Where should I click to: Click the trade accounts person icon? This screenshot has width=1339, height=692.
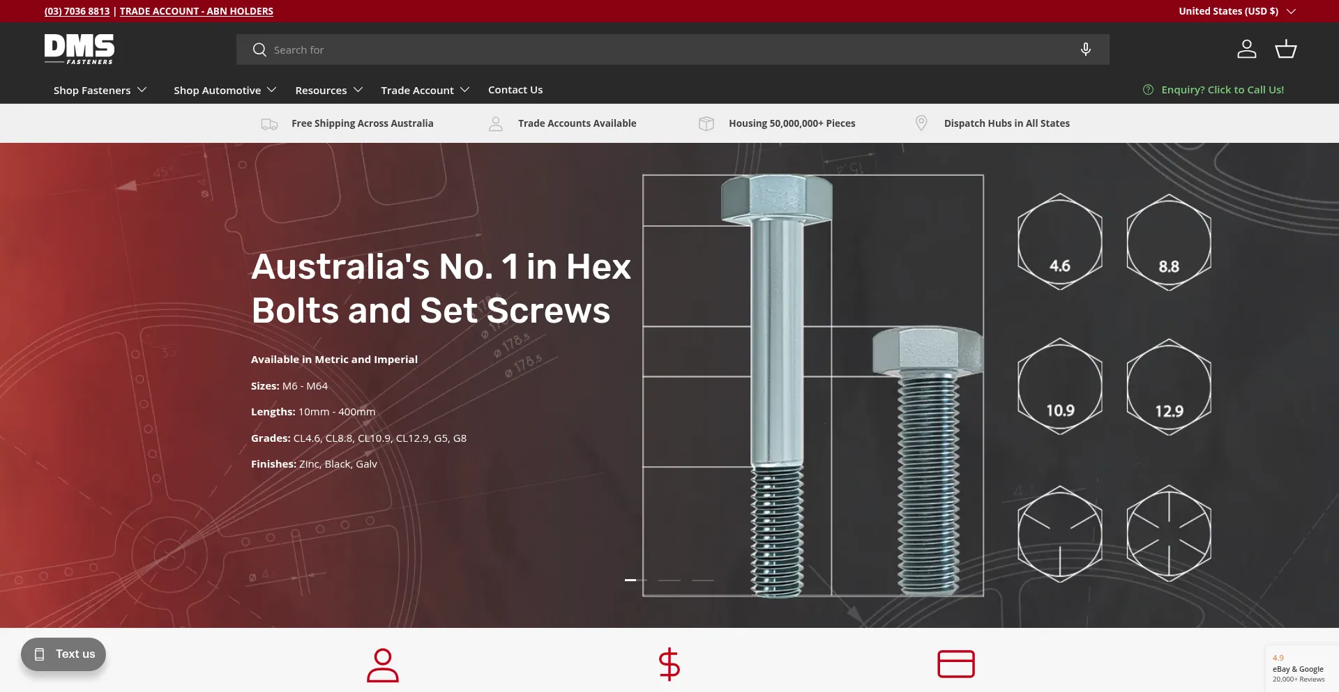pos(496,124)
